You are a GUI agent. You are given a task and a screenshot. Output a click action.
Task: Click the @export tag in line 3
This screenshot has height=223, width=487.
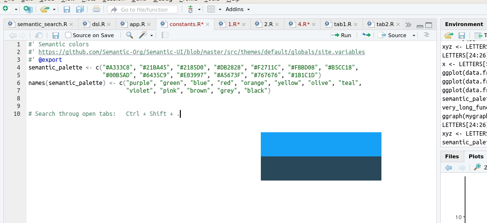(50, 60)
